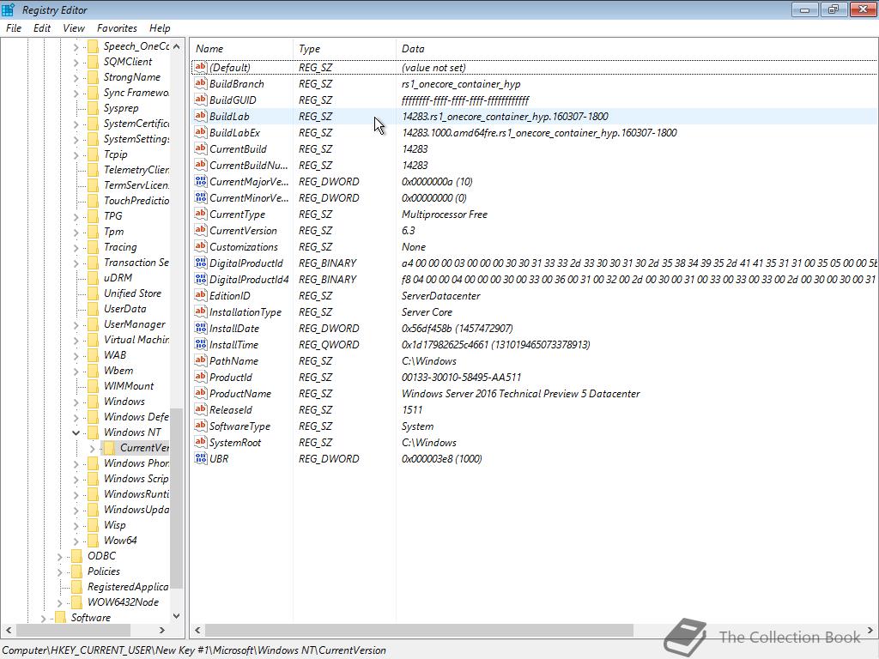Click the tree pane scroll-right arrow
Viewport: 879px width, 659px height.
click(x=162, y=631)
